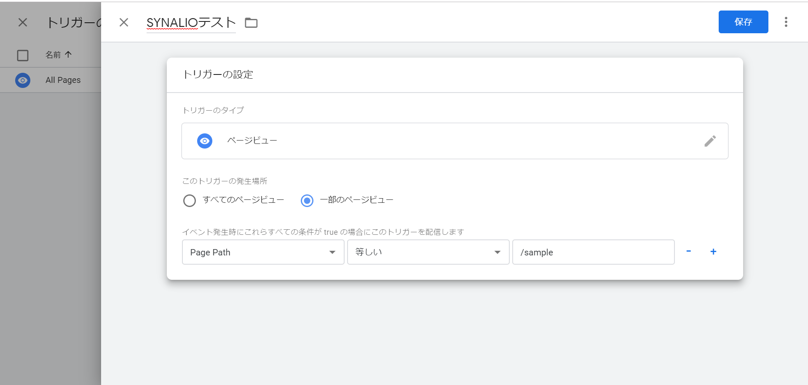Remove condition row with minus icon

688,252
